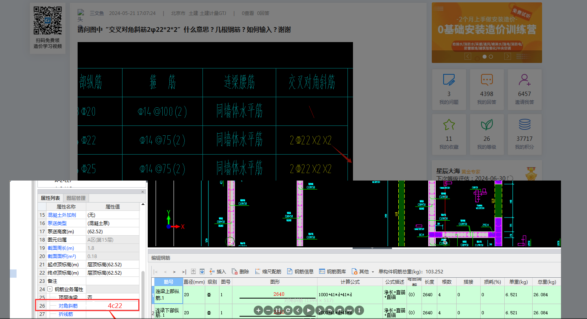The height and width of the screenshot is (319, 587).
Task: Select second banner carousel dot
Action: click(490, 57)
